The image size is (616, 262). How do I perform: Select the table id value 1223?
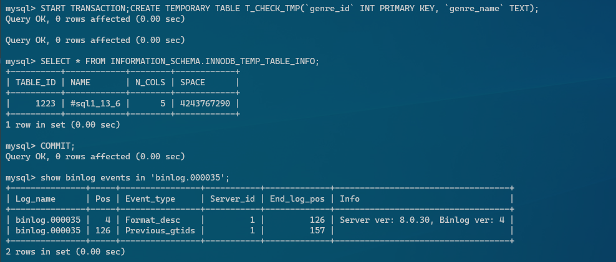tap(45, 103)
